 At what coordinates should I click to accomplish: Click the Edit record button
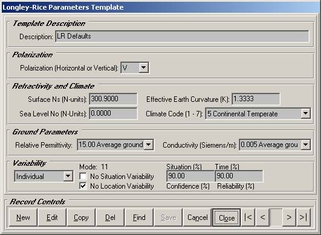[52, 218]
